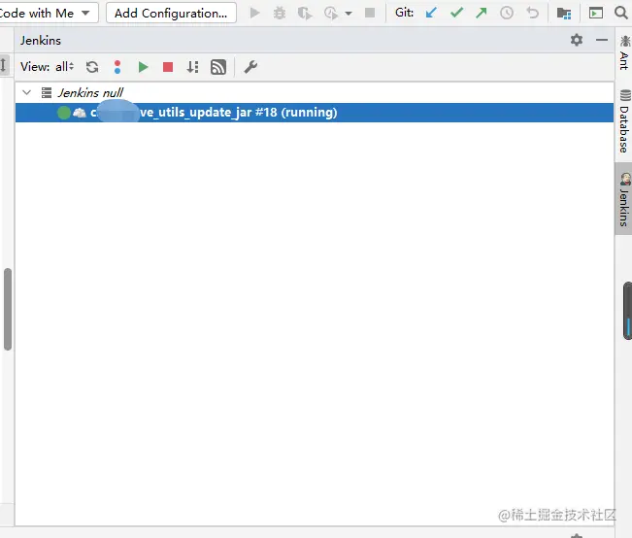Open the profiler dropdown arrow

pyautogui.click(x=349, y=14)
